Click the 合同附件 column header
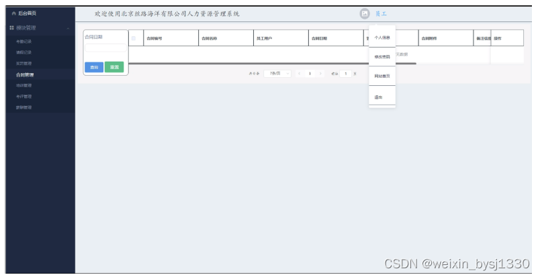The height and width of the screenshot is (277, 540). tap(447, 38)
